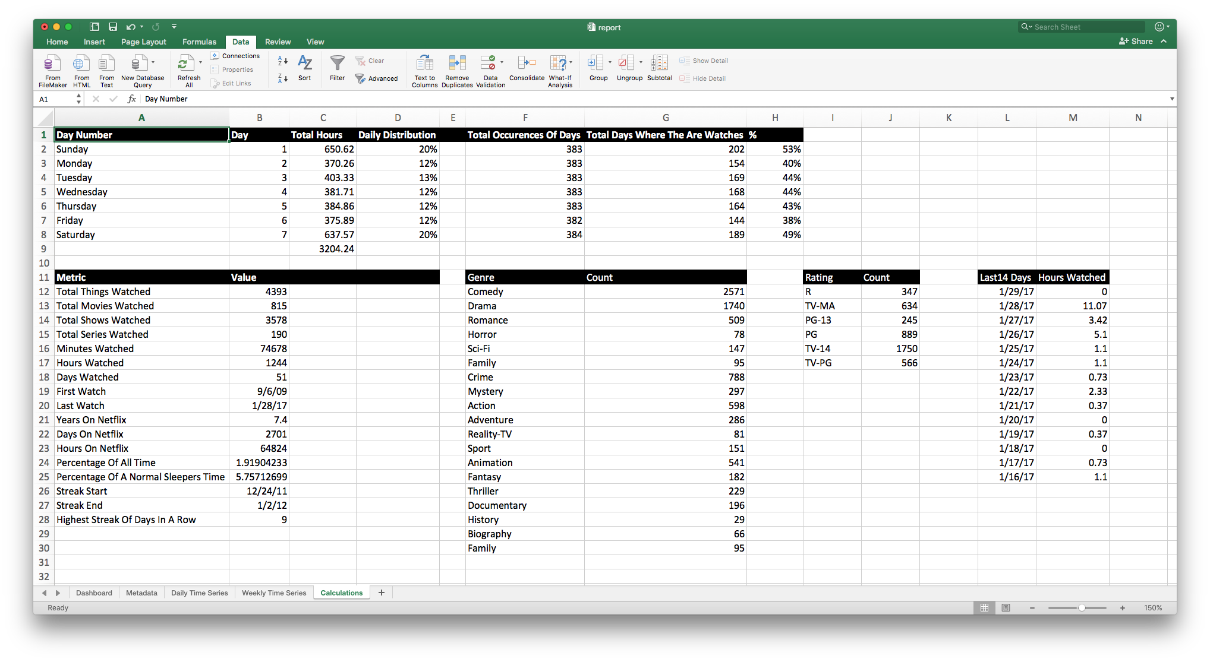Viewport: 1210px width, 662px height.
Task: Sort ascending A to Z
Action: tap(283, 61)
